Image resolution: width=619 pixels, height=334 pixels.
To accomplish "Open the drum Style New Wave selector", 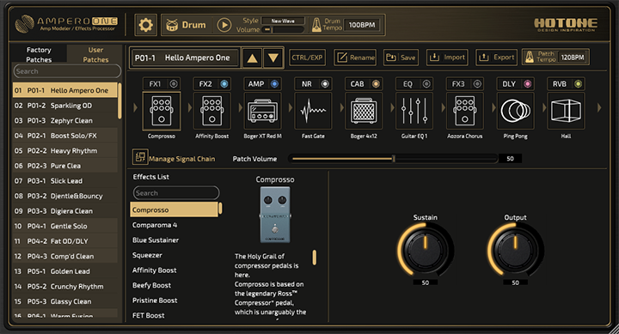I will tap(283, 21).
